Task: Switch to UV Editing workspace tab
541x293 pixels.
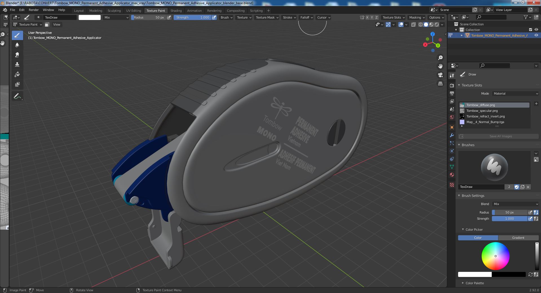Action: pos(134,10)
